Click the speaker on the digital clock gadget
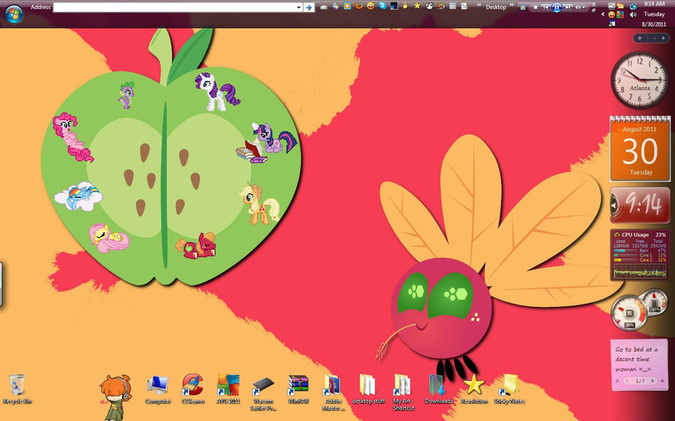Image resolution: width=675 pixels, height=421 pixels. tap(615, 205)
